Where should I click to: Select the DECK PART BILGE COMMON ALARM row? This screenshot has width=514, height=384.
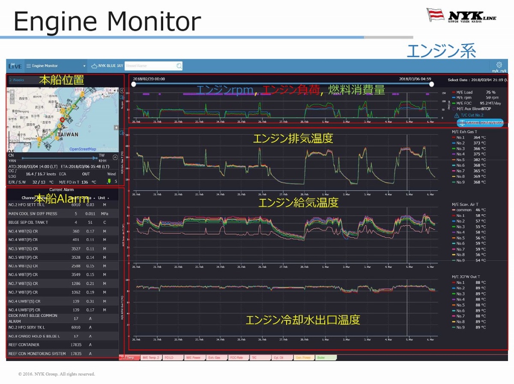(x=63, y=319)
